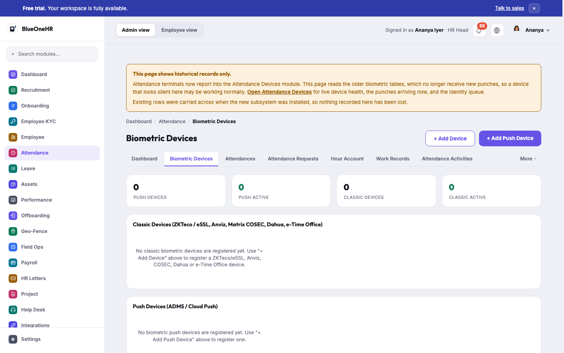
Task: Click the Field Ops map icon
Action: [13, 247]
